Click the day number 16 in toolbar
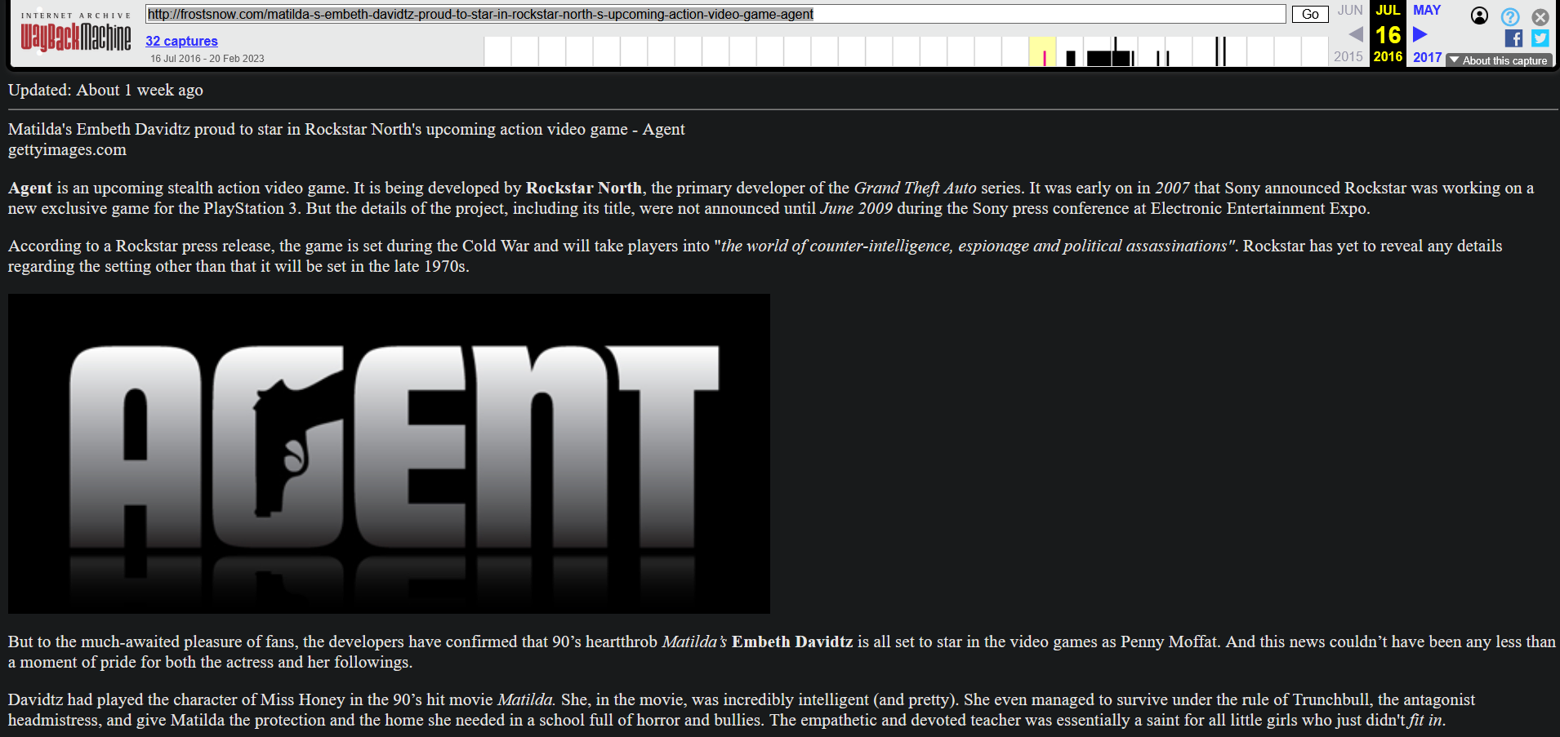1560x737 pixels. pyautogui.click(x=1388, y=35)
